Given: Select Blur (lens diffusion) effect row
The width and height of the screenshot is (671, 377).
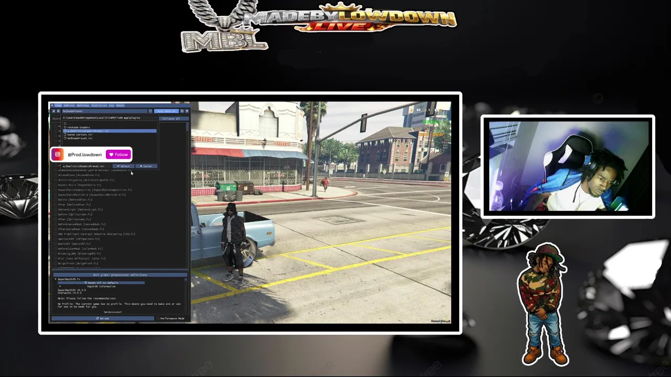Looking at the screenshot, I should (x=82, y=259).
